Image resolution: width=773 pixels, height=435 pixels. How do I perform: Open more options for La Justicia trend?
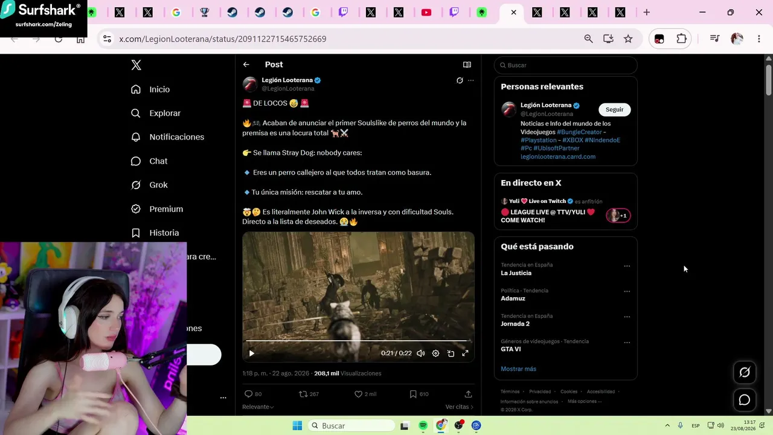pyautogui.click(x=627, y=266)
